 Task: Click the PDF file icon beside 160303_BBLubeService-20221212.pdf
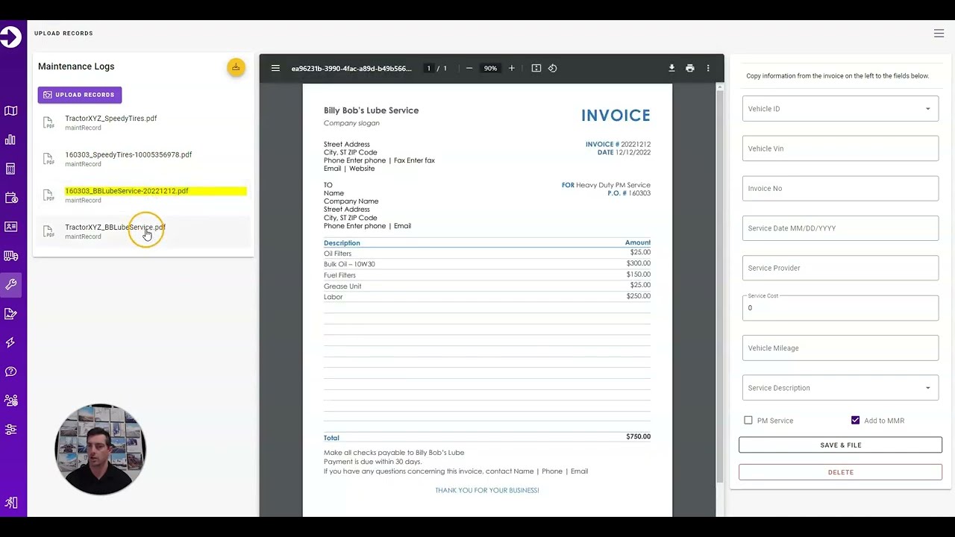tap(48, 195)
